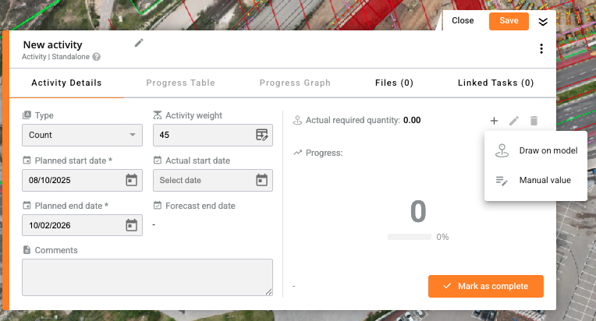The height and width of the screenshot is (321, 596).
Task: Select Draw on model option
Action: coord(536,150)
